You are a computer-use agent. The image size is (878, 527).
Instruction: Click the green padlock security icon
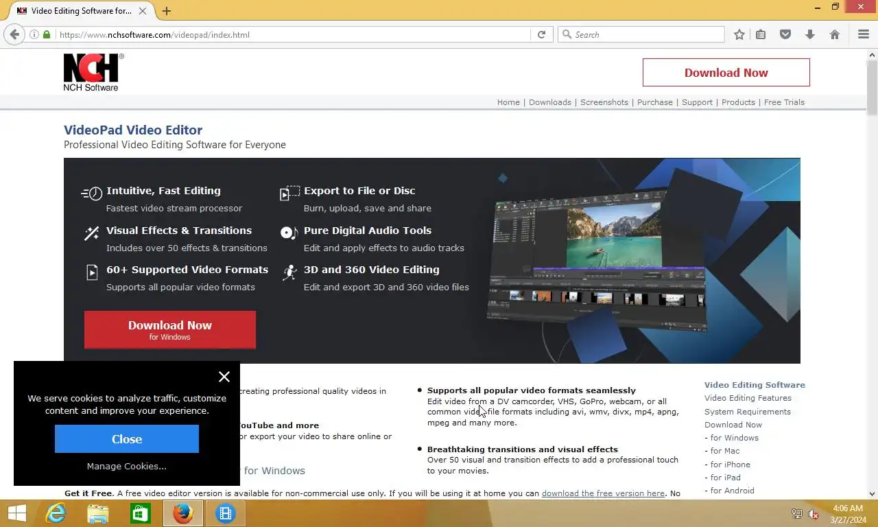tap(47, 34)
